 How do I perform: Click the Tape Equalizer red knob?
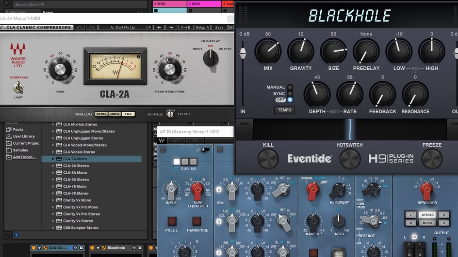[197, 190]
